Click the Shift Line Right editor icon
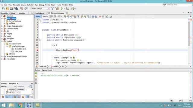The width and height of the screenshot is (193, 108). pyautogui.click(x=96, y=16)
